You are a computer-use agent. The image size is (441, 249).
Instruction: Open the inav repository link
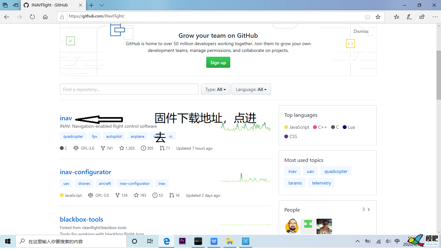point(66,118)
